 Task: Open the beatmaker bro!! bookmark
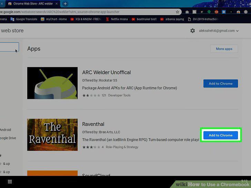144,19
